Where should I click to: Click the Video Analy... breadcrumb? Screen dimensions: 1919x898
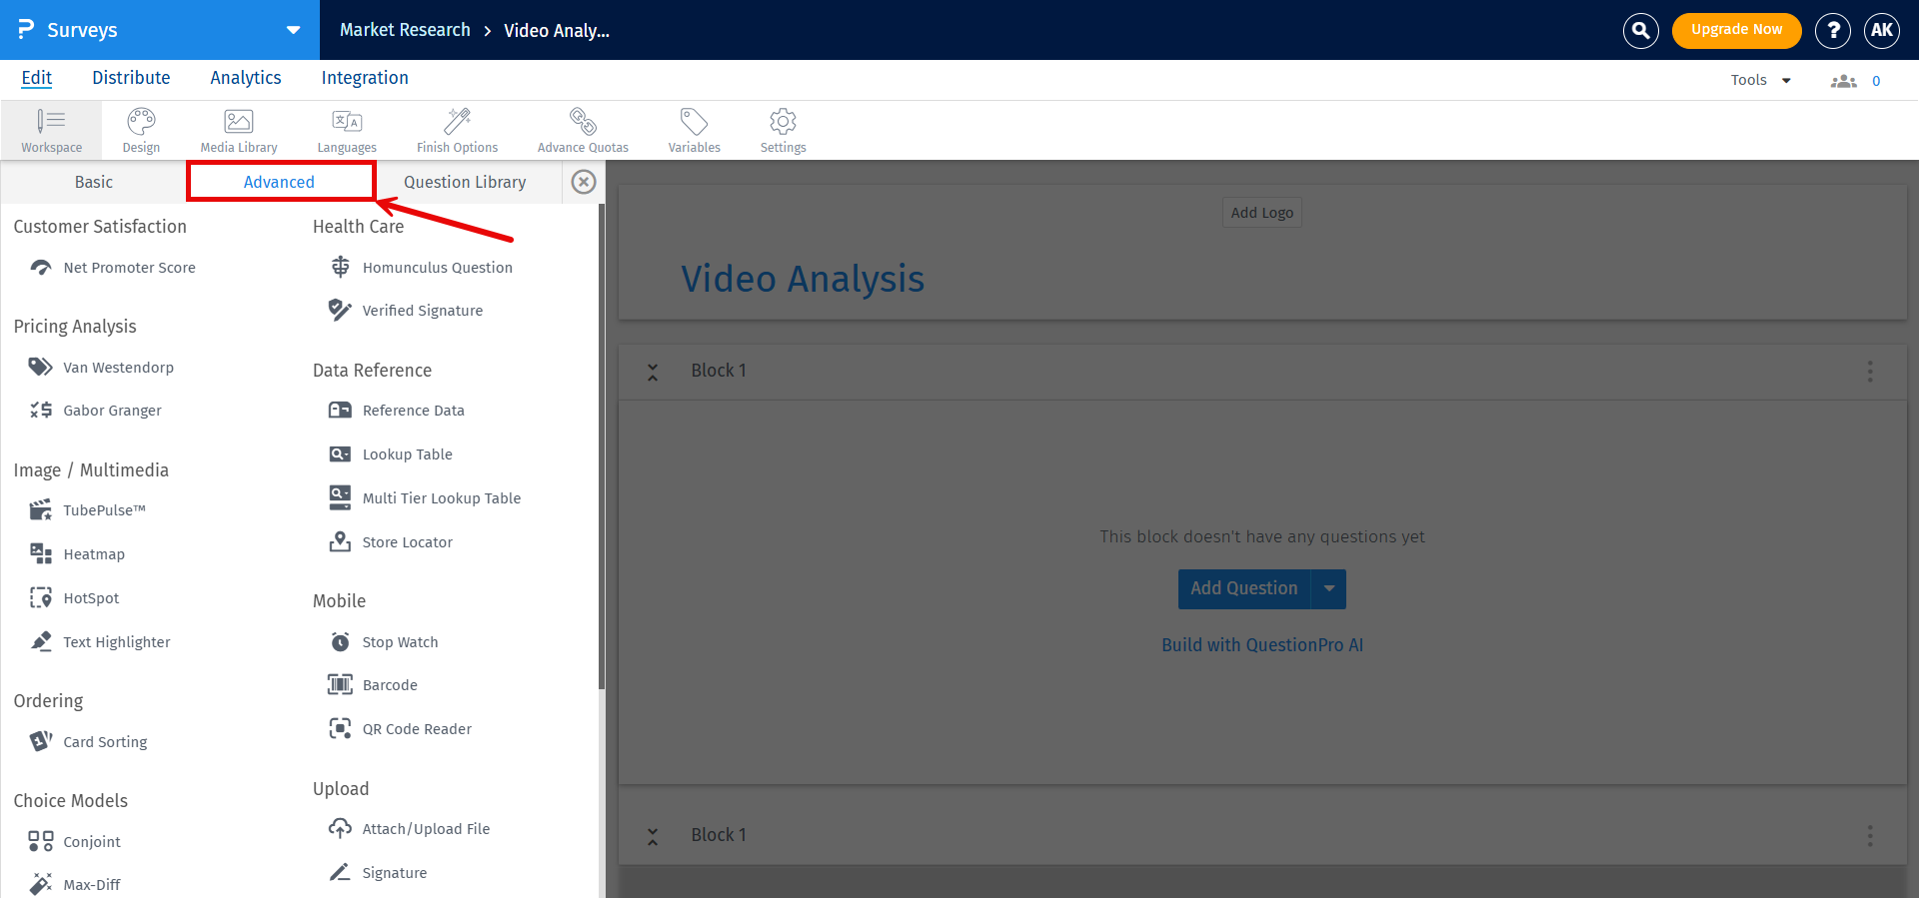click(557, 30)
